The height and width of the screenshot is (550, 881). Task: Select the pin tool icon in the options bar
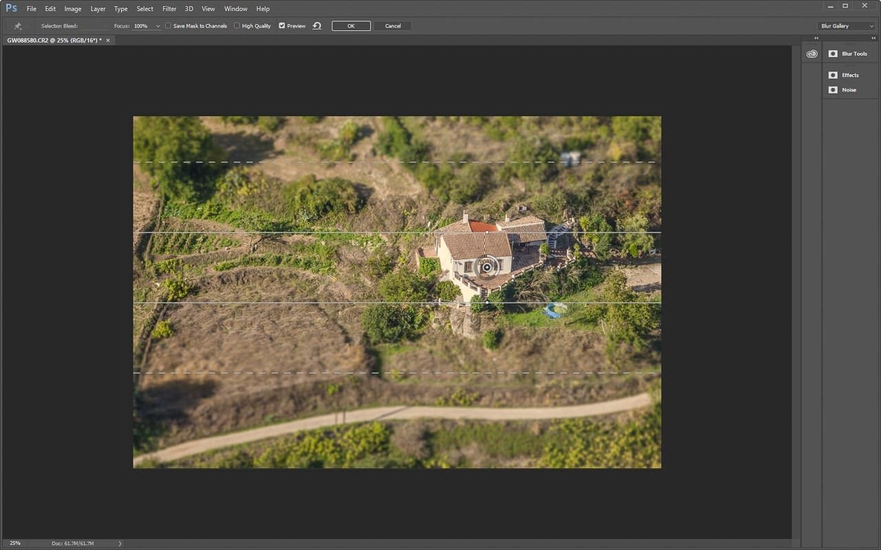tap(18, 26)
